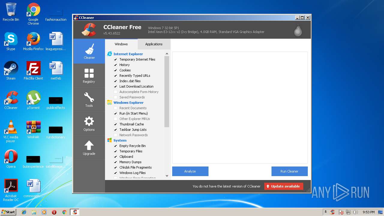Viewport: 384px width, 216px height.
Task: Collapse the System category header
Action: coord(120,140)
